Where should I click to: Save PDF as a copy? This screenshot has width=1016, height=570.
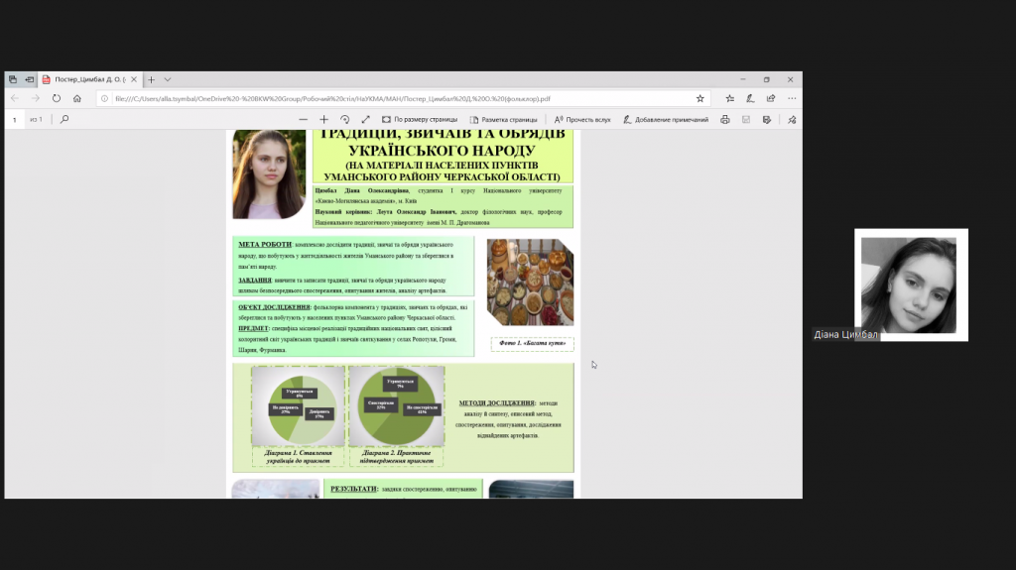(767, 119)
